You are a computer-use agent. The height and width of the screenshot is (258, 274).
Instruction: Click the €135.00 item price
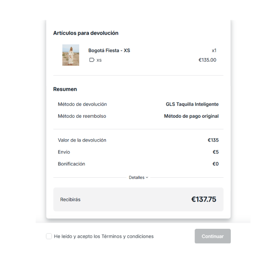click(x=207, y=60)
